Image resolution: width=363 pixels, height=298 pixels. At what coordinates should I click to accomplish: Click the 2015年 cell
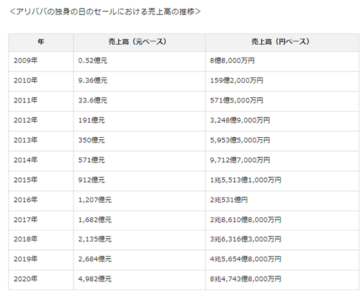click(x=41, y=181)
